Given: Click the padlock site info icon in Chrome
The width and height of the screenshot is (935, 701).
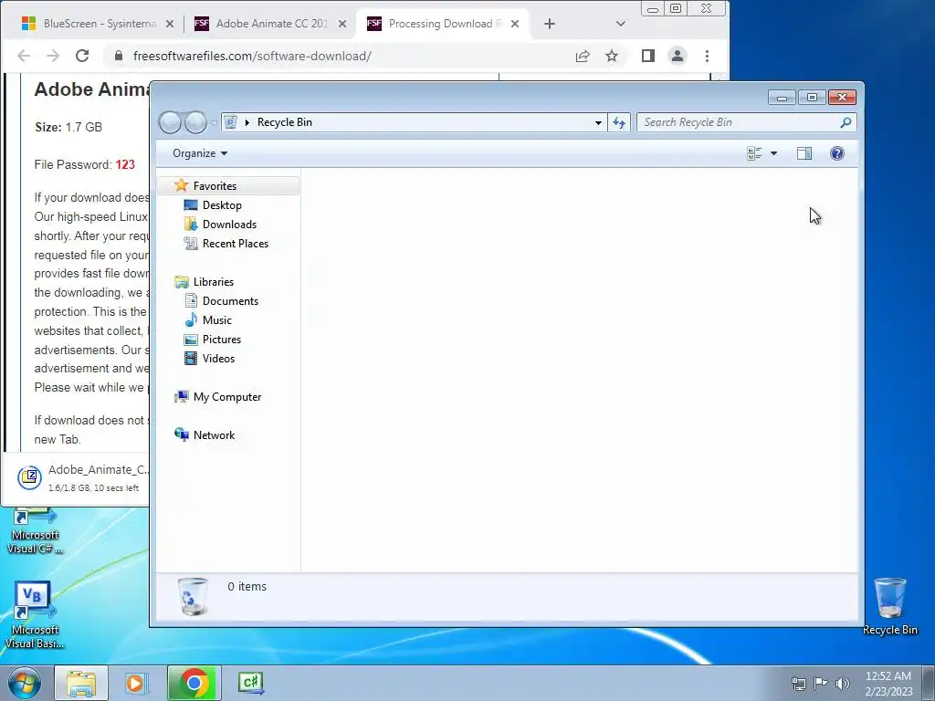Looking at the screenshot, I should 119,56.
